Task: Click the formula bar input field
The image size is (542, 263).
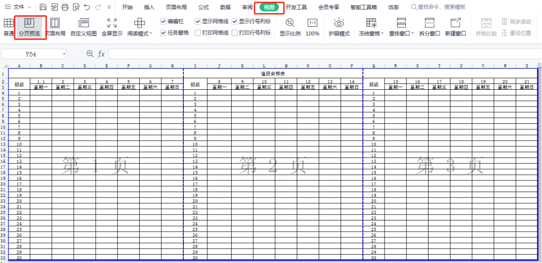Action: (325, 54)
